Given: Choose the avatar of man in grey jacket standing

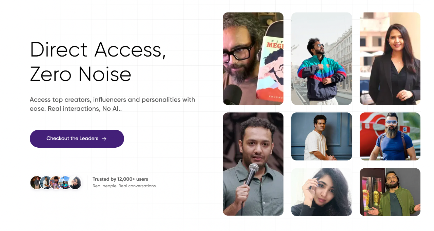Looking at the screenshot, I should click(37, 183).
